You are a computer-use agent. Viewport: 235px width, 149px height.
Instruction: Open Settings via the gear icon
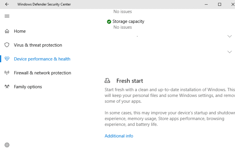(x=7, y=145)
